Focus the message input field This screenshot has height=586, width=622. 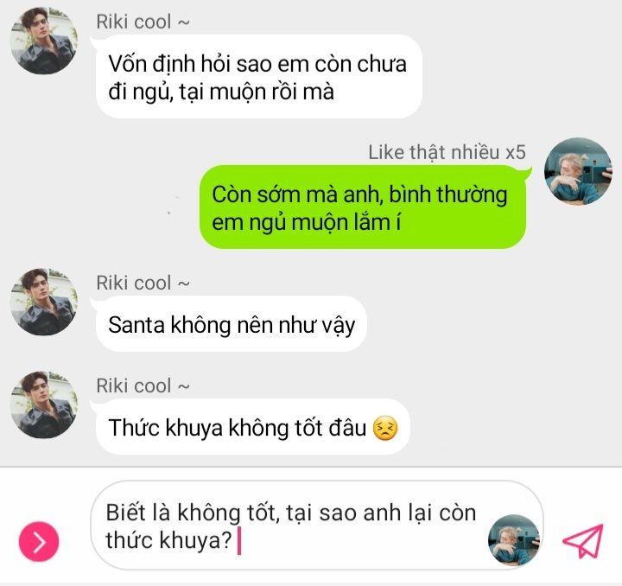coord(316,525)
